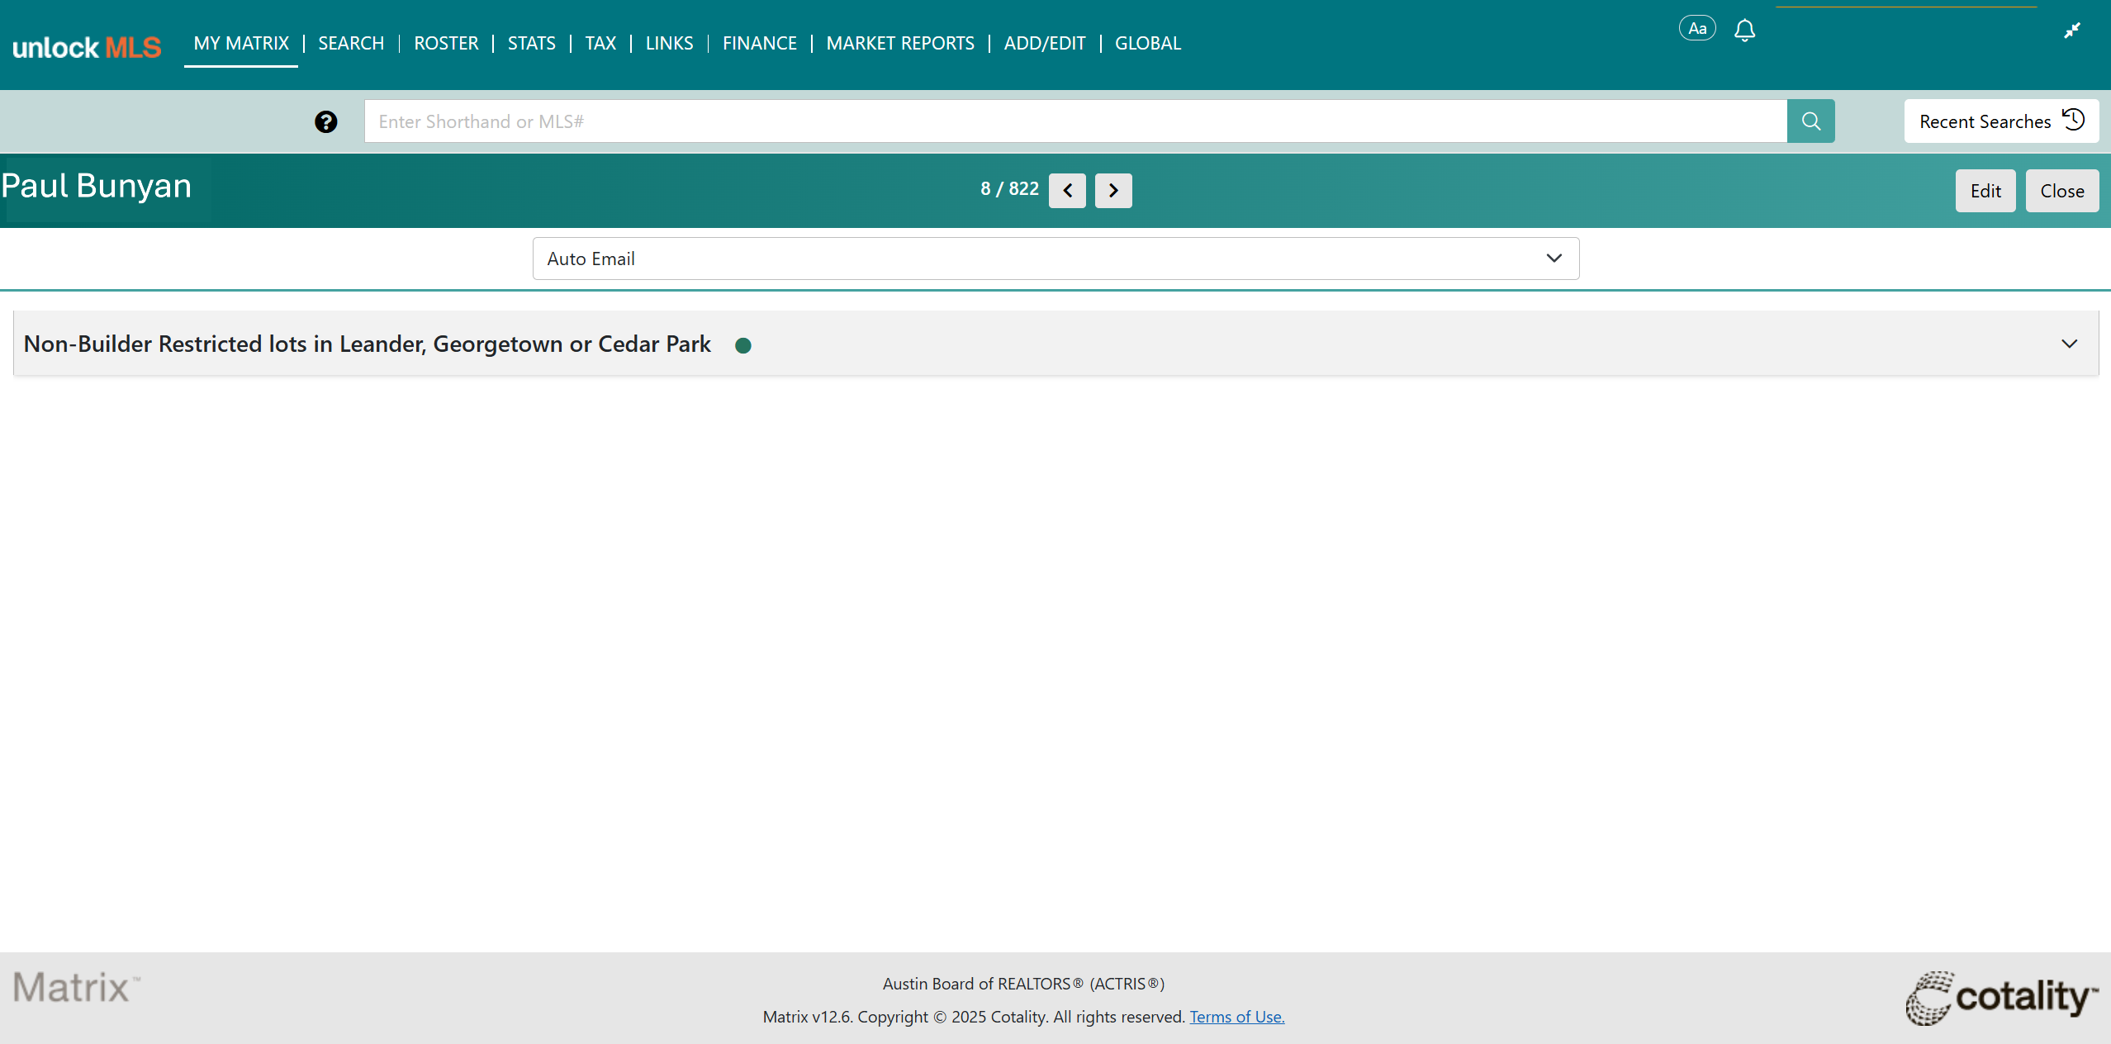Open the TAX menu
Image resolution: width=2111 pixels, height=1044 pixels.
click(600, 43)
